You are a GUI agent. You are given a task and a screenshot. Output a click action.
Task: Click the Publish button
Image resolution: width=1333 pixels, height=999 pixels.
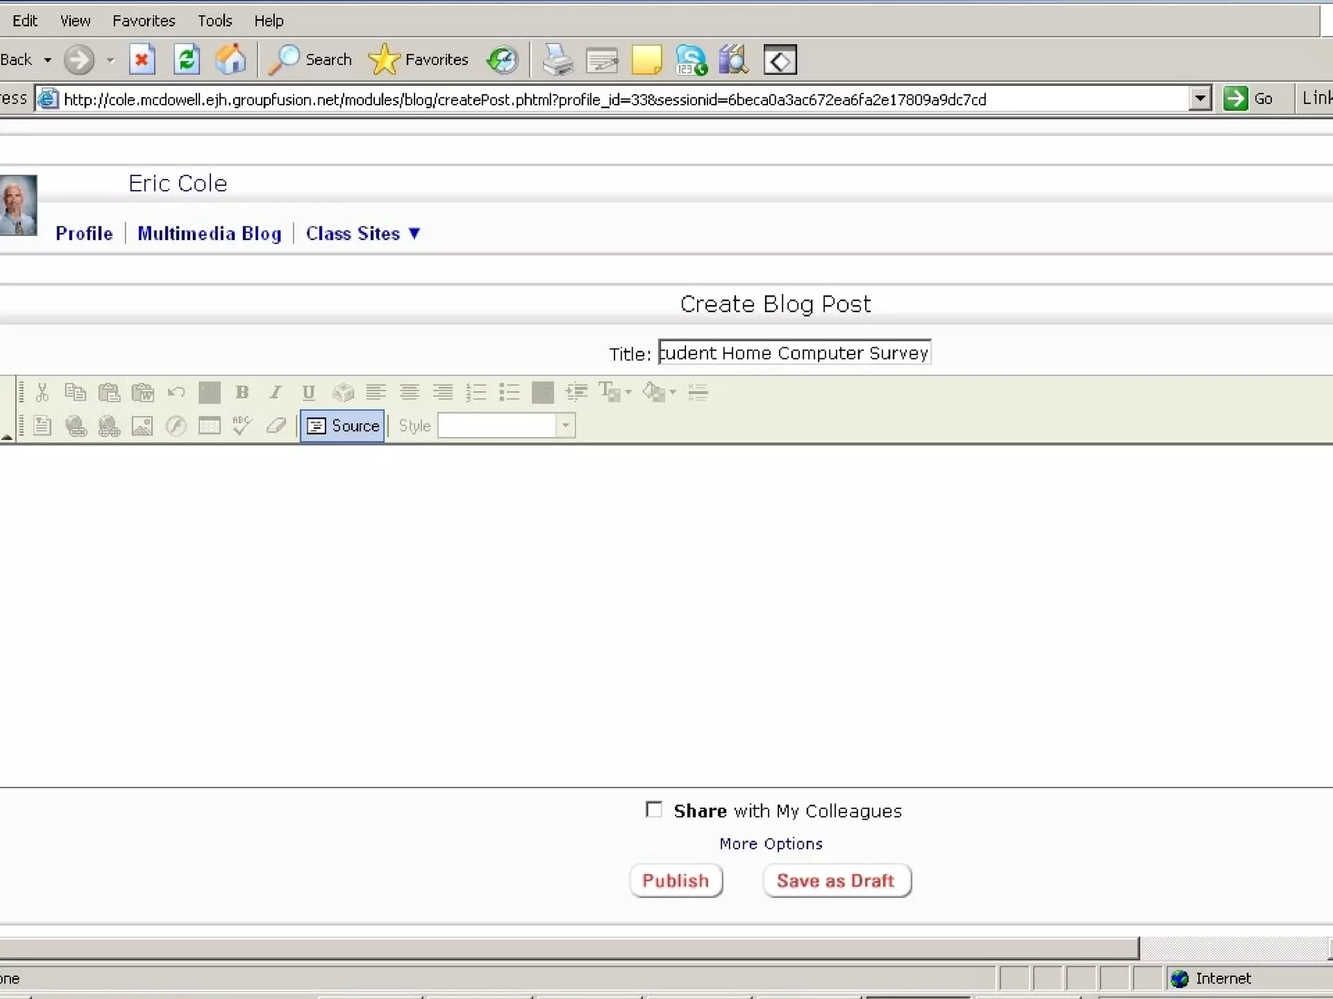click(676, 881)
